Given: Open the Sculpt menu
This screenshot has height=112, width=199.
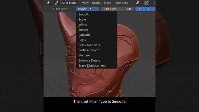Looking at the screenshot, I should pos(96,3).
